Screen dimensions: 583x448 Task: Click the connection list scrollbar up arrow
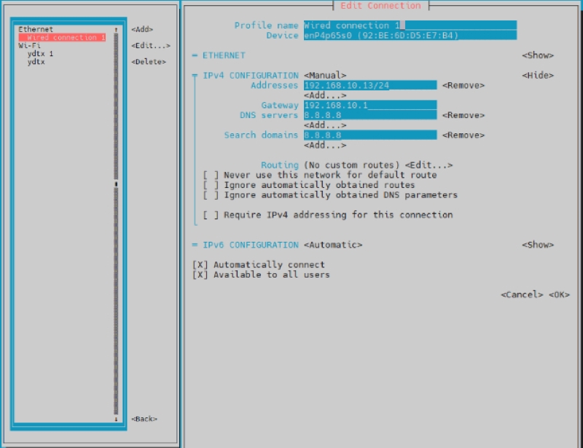click(116, 30)
